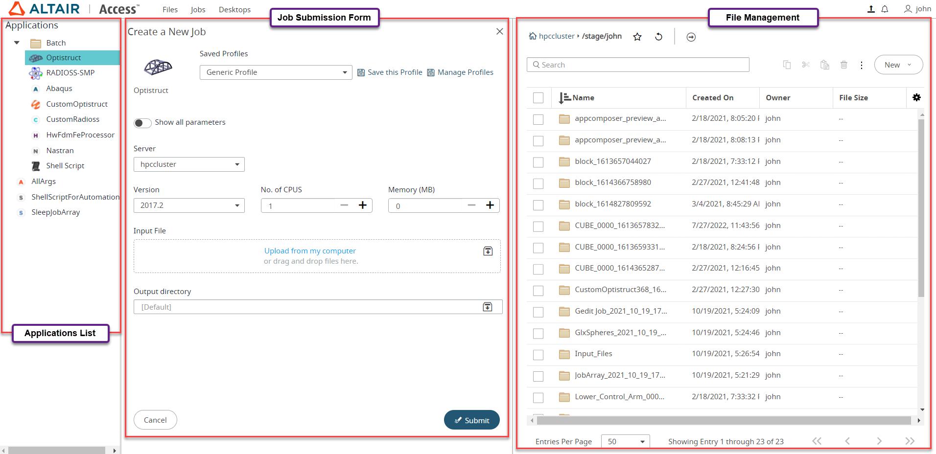Click the paste clipboard icon
Viewport: 936px width, 454px height.
pyautogui.click(x=825, y=65)
